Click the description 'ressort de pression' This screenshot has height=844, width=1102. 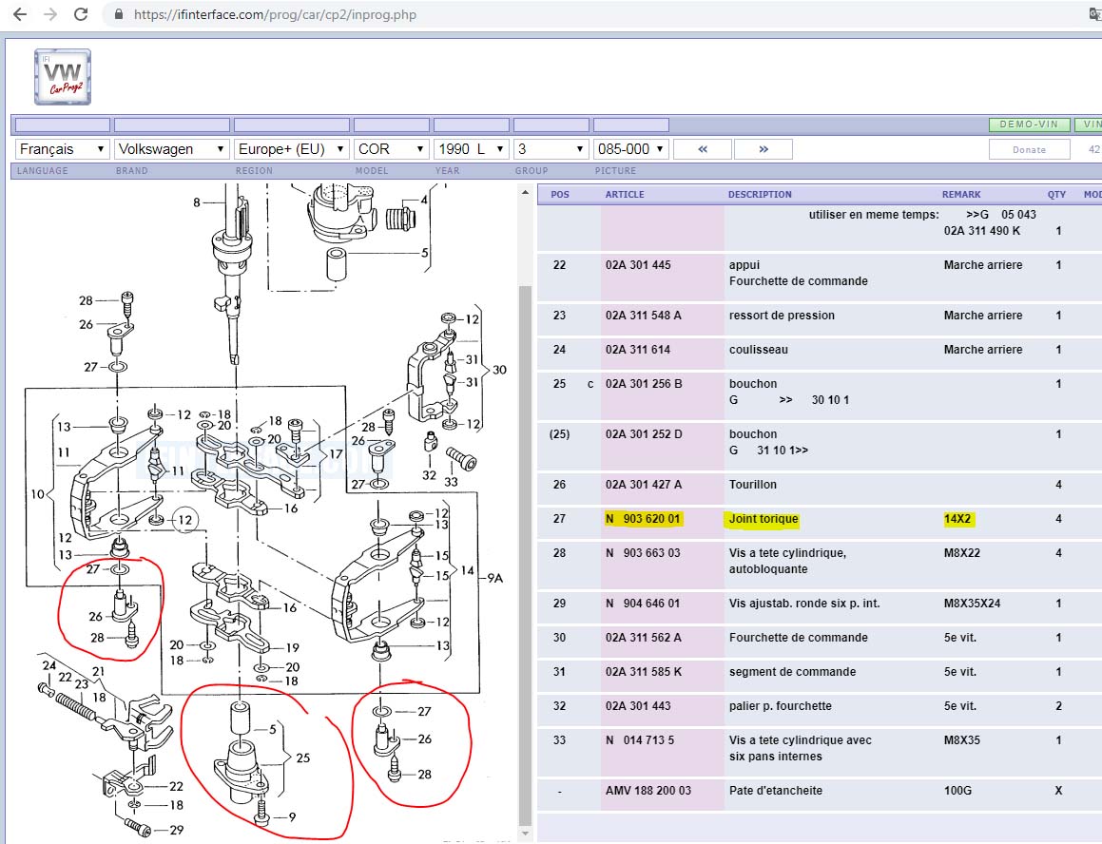[x=782, y=316]
